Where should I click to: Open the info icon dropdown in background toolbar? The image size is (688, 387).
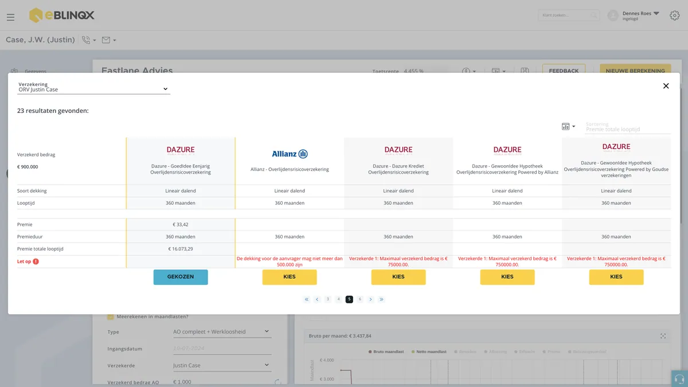click(470, 71)
